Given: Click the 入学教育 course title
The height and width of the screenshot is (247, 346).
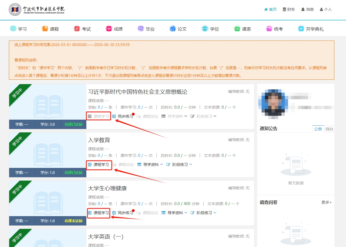Looking at the screenshot, I should 99,140.
